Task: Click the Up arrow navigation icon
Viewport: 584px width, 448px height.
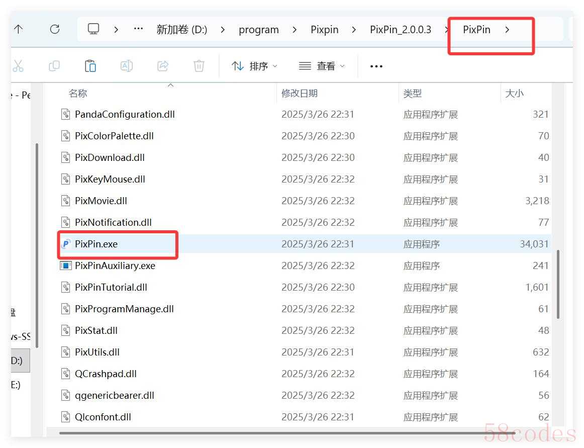Action: 19,29
